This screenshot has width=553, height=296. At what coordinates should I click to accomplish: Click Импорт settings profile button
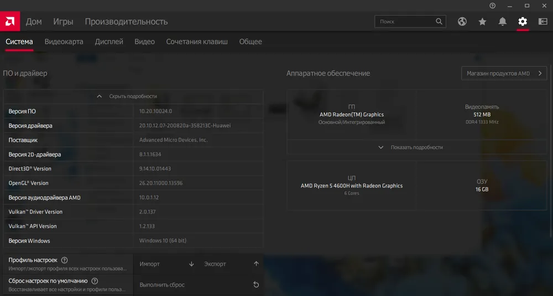tap(166, 264)
